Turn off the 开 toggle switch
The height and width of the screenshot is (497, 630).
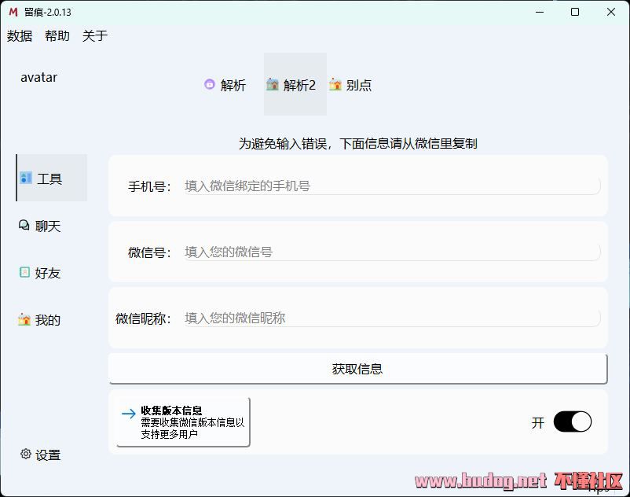pyautogui.click(x=572, y=422)
